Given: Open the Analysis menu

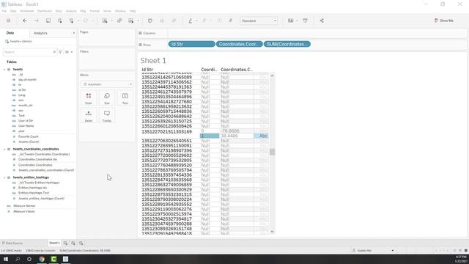Looking at the screenshot, I should coord(71,11).
